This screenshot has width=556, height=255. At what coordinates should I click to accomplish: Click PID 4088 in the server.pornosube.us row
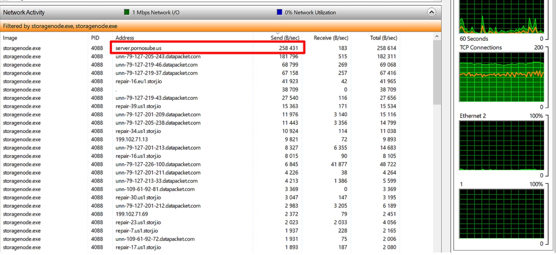point(97,48)
